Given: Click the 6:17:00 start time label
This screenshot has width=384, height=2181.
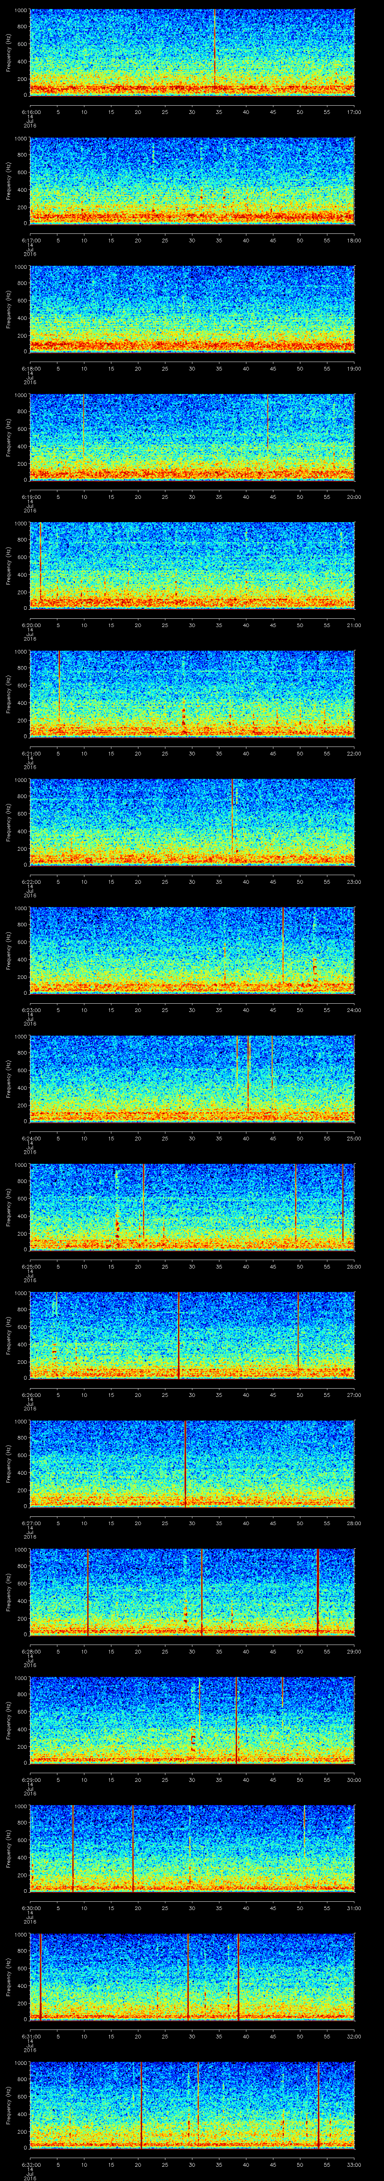Looking at the screenshot, I should pos(30,241).
